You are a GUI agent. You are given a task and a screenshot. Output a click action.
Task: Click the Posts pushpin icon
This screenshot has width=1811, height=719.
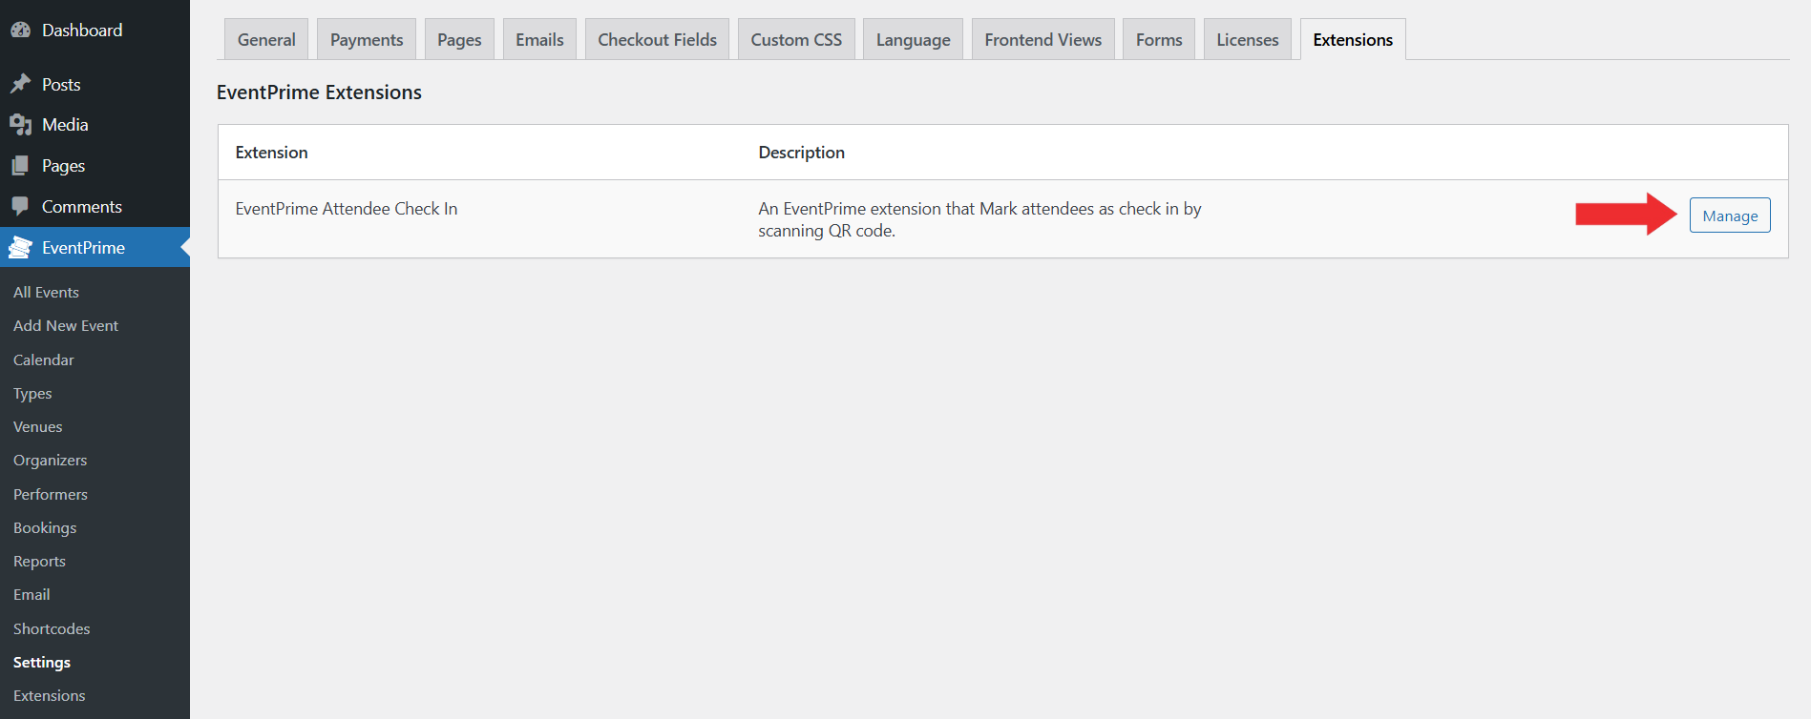tap(20, 85)
